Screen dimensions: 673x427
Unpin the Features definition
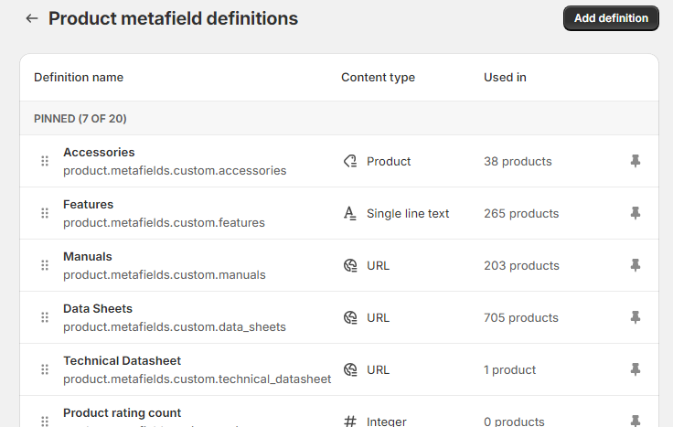pyautogui.click(x=636, y=213)
